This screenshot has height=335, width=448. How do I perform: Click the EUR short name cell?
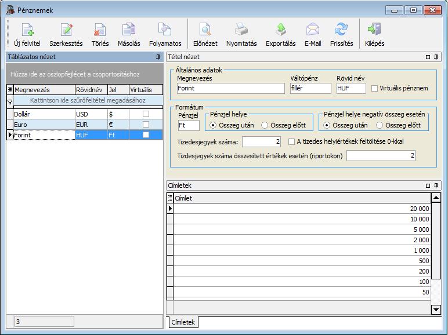click(x=91, y=125)
